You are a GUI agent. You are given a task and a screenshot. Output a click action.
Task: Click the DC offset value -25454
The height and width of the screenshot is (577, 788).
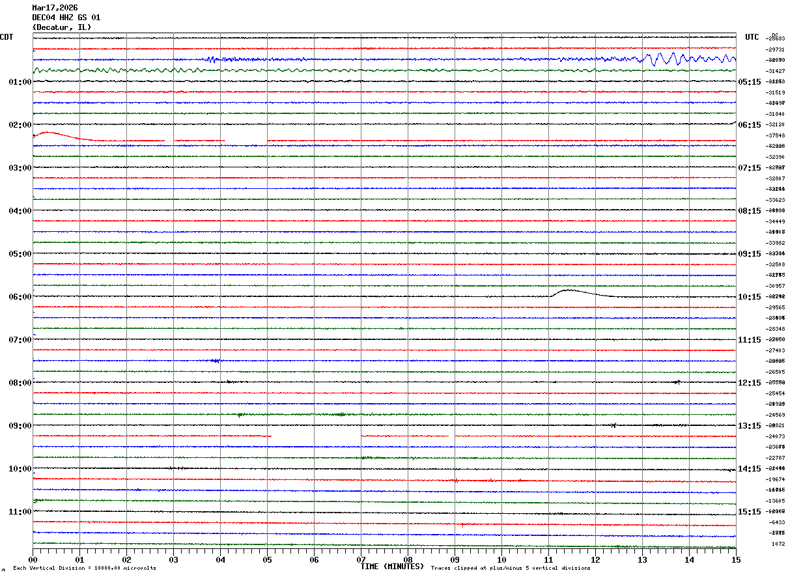(775, 393)
